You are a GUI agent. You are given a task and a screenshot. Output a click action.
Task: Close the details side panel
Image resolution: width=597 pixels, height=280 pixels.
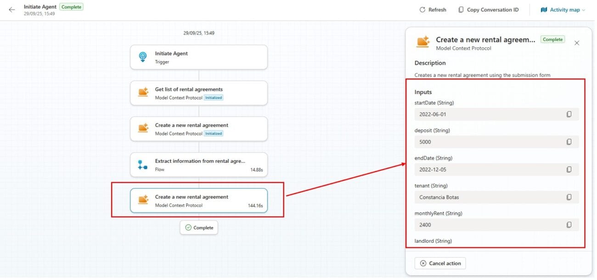click(577, 43)
